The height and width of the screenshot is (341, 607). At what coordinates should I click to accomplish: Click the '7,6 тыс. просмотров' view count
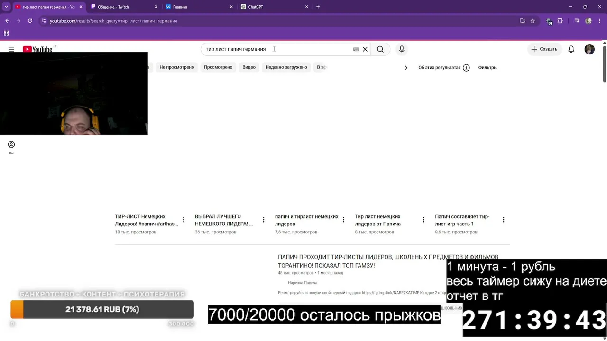click(296, 232)
